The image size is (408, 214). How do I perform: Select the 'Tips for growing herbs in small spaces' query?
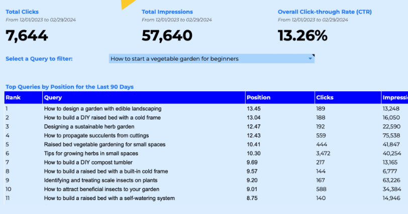[91, 153]
